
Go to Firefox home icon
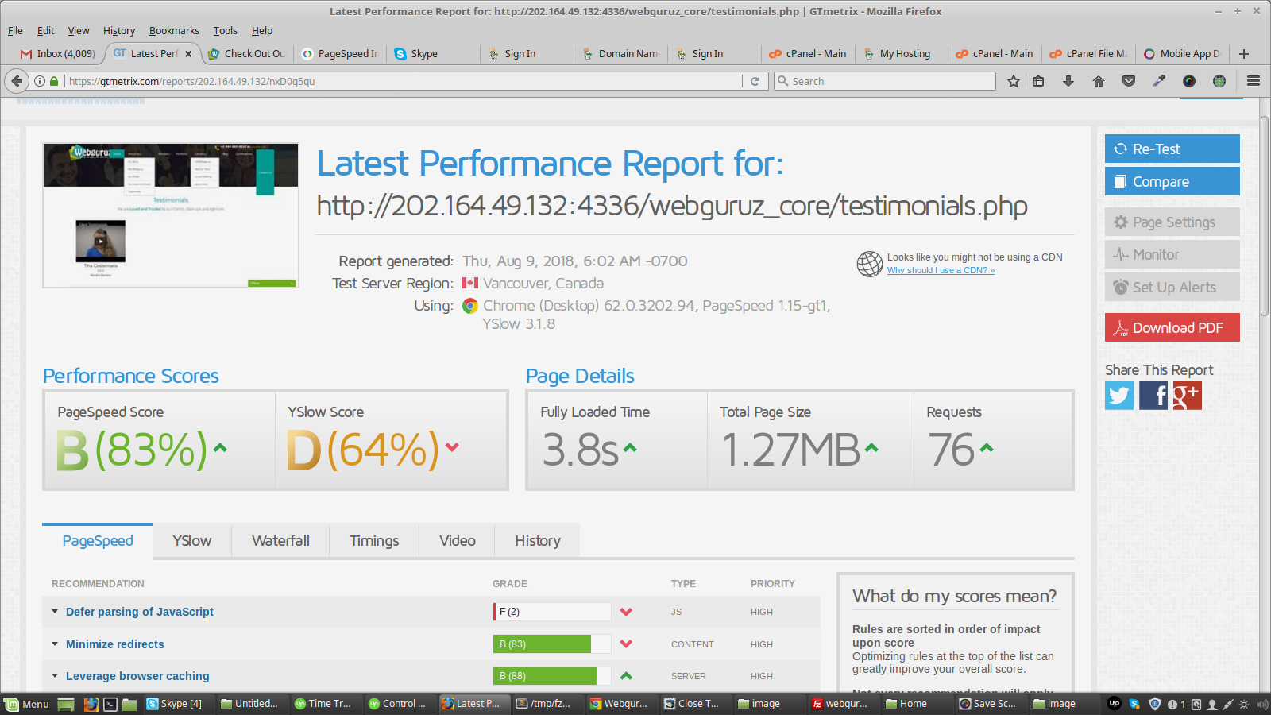[1099, 81]
